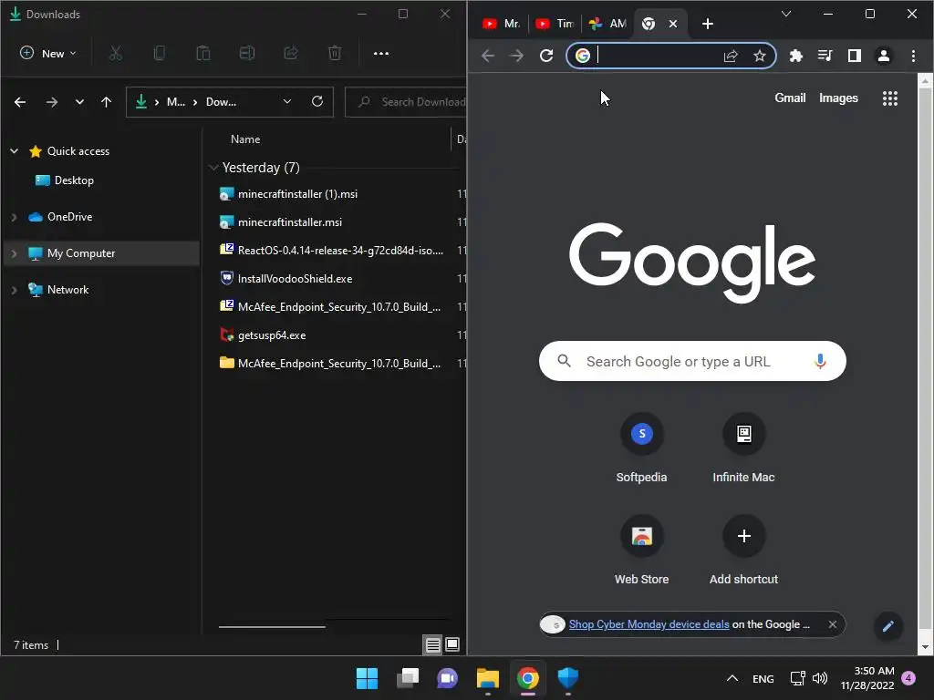Open the Windows Start button
Image resolution: width=934 pixels, height=700 pixels.
coord(367,678)
